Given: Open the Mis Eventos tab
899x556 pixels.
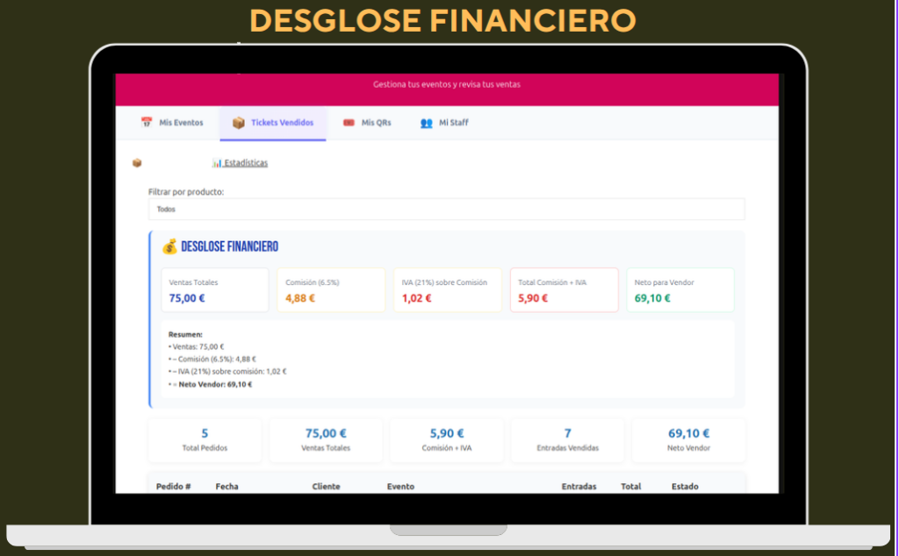Looking at the screenshot, I should coord(181,123).
